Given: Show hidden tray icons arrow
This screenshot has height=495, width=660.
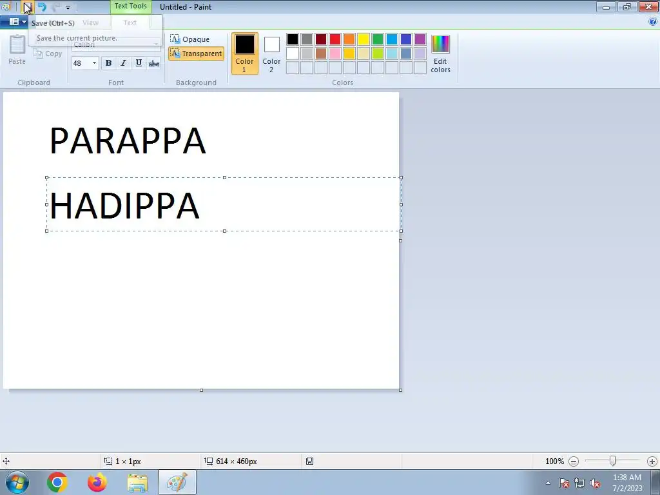Looking at the screenshot, I should click(x=548, y=483).
